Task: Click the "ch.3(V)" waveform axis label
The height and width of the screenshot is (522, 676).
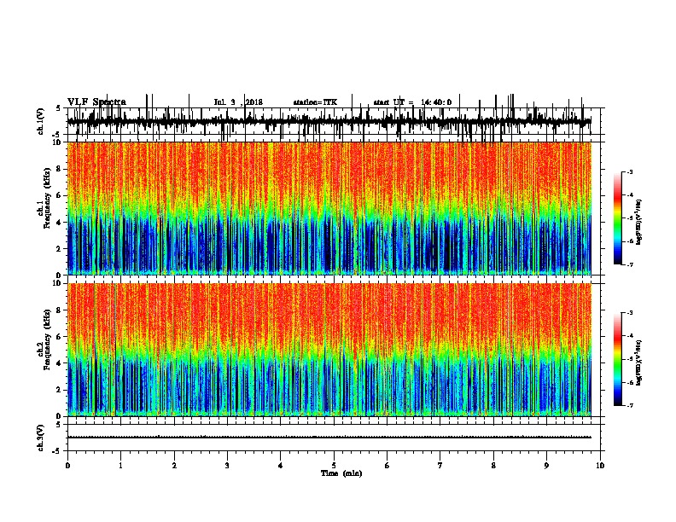Action: coord(41,438)
